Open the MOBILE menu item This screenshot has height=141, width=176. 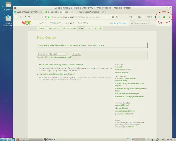(x=42, y=23)
